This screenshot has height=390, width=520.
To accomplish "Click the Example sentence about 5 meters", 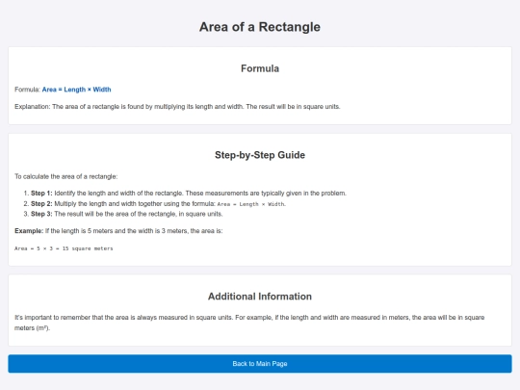I will tap(118, 231).
